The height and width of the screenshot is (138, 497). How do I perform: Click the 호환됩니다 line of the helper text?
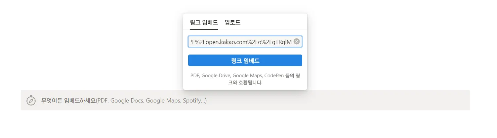245,82
